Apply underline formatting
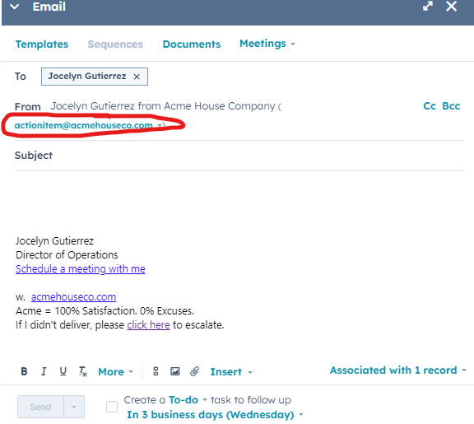 63,371
